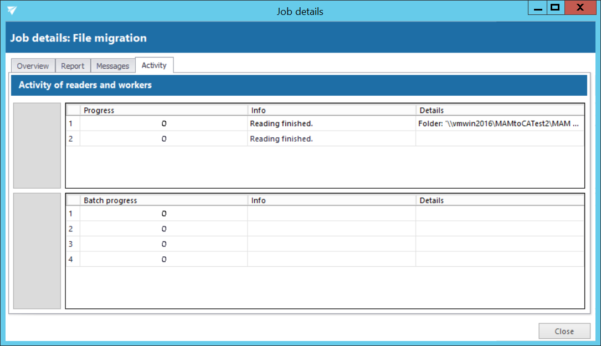601x346 pixels.
Task: Switch to the Overview tab
Action: click(33, 66)
